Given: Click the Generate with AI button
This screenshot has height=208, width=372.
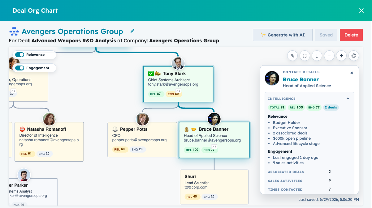Looking at the screenshot, I should click(283, 35).
